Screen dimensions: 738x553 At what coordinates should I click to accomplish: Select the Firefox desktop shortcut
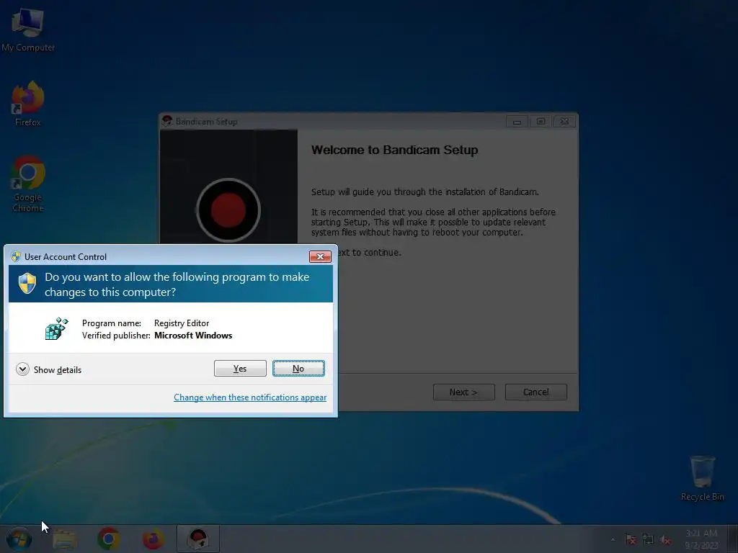28,104
